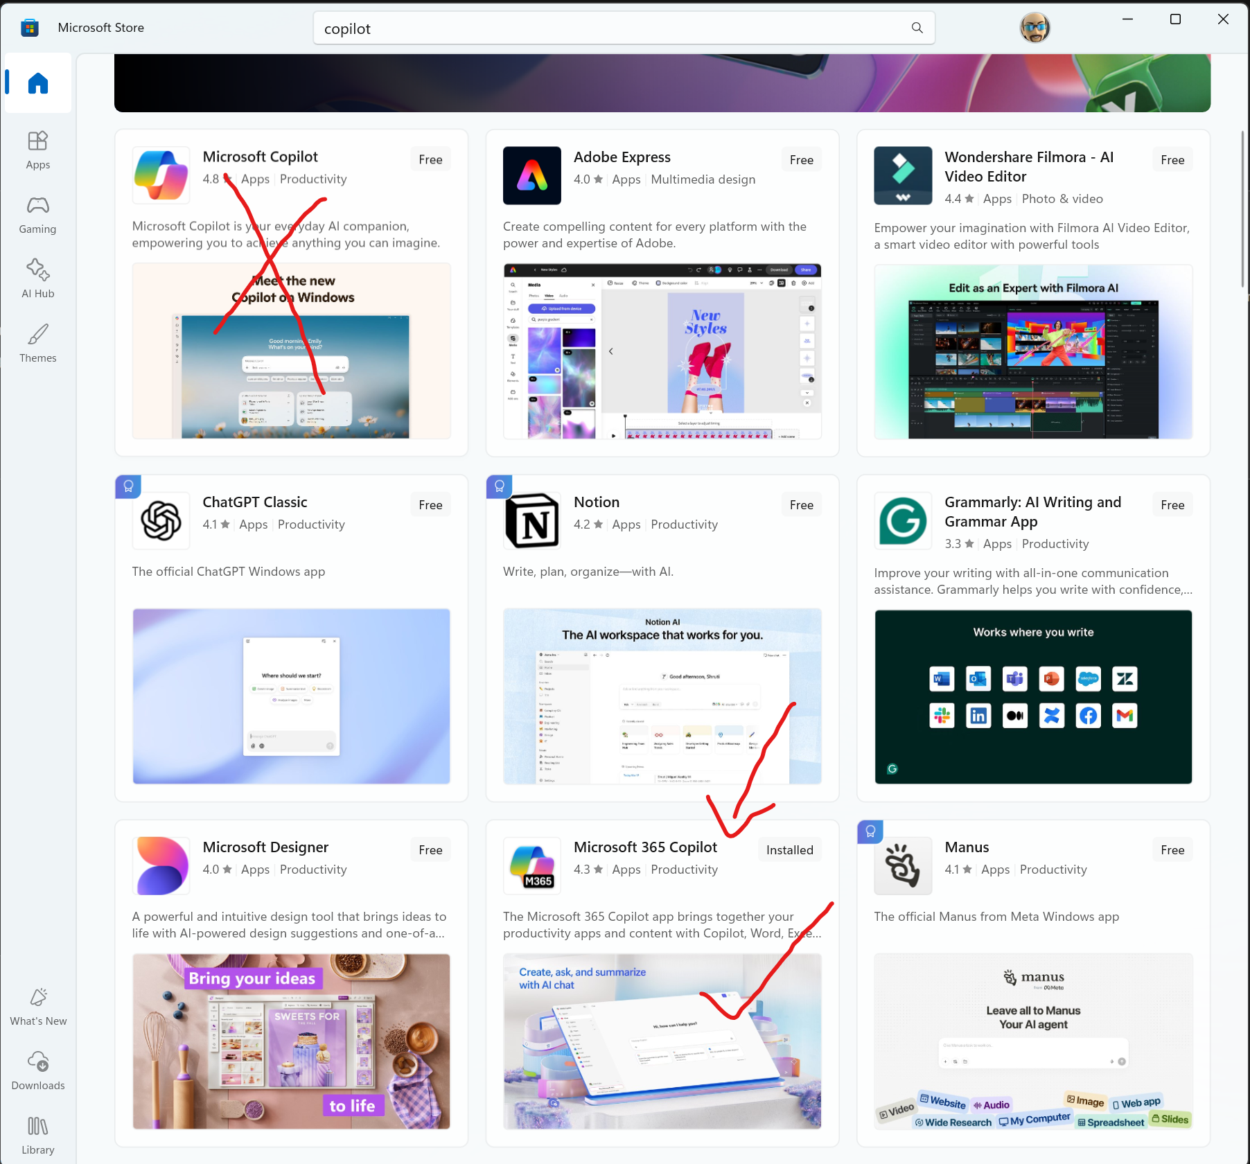
Task: Open the Apps section in sidebar
Action: tap(38, 150)
